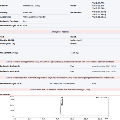Click the Pass value for Endotoxin Threshold
Viewport: 120px width, 120px height.
point(25,21)
